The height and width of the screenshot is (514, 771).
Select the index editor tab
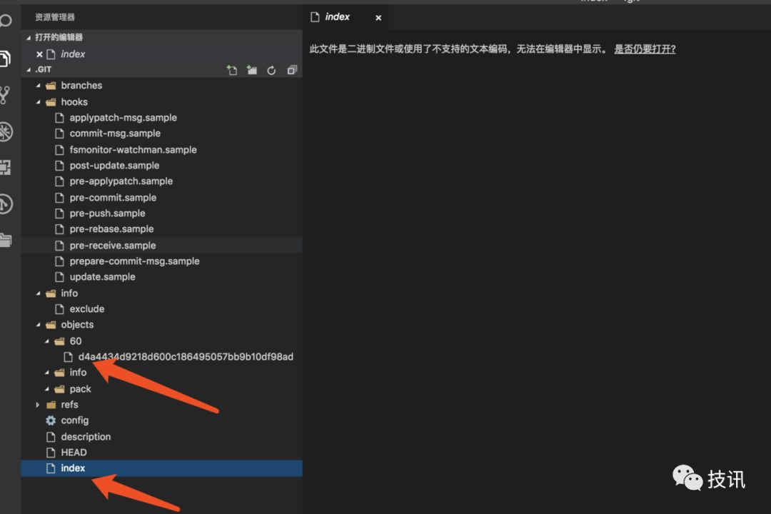point(346,17)
